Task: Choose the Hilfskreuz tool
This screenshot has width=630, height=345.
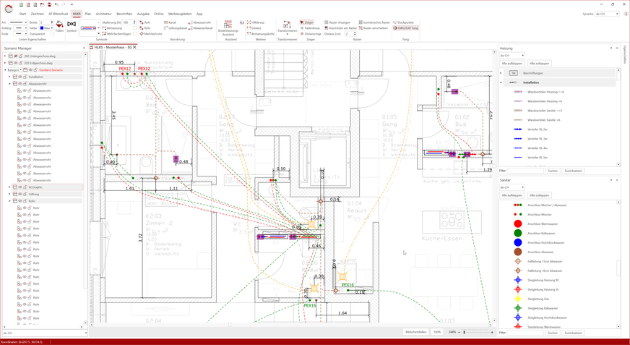Action: pyautogui.click(x=256, y=22)
